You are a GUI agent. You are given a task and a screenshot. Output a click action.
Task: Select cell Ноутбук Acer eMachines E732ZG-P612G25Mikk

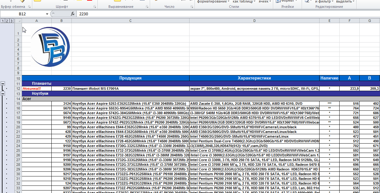click(130, 174)
